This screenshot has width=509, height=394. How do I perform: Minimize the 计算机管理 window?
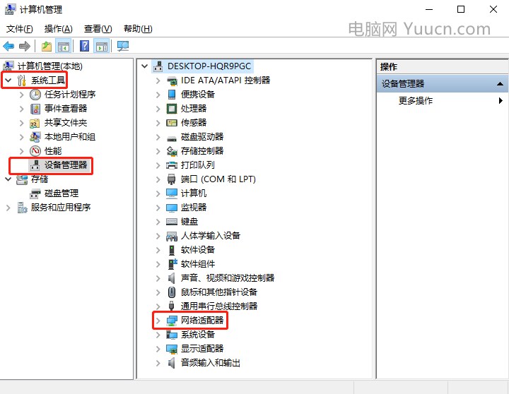(429, 9)
